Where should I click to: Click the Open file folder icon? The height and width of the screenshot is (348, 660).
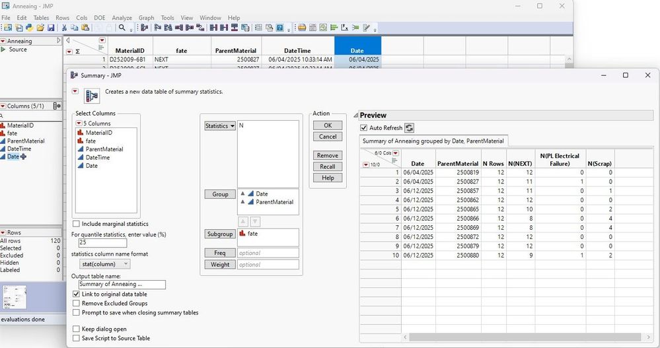tap(40, 28)
